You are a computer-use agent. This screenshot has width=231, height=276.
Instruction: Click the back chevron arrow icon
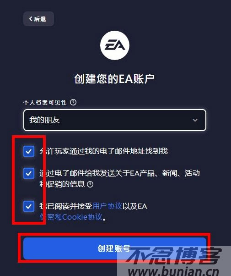[x=31, y=19]
